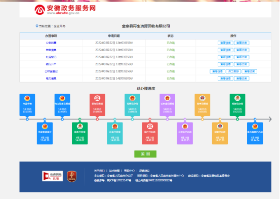Image resolution: width=280 pixels, height=199 pixels.
Task: Click the bank icon on 银行已受理 card
Action: [97, 98]
